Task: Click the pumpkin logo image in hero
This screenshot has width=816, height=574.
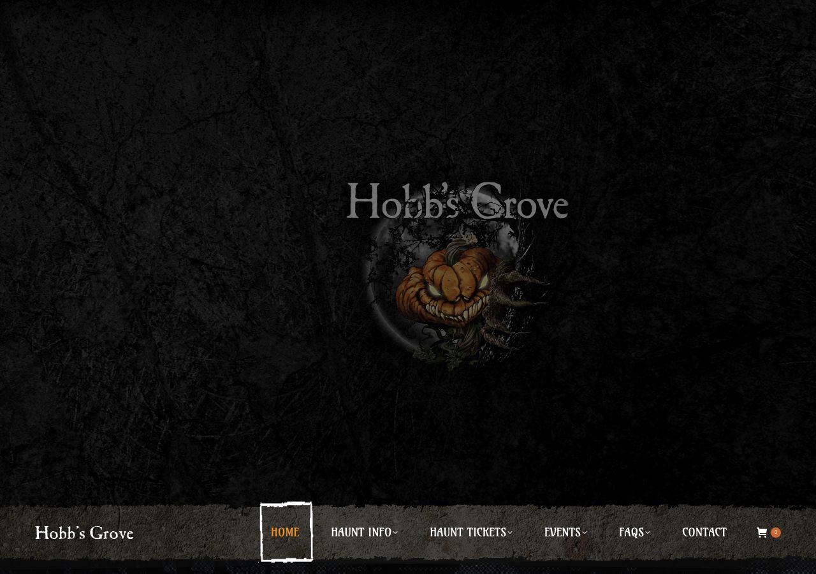Action: 457,276
